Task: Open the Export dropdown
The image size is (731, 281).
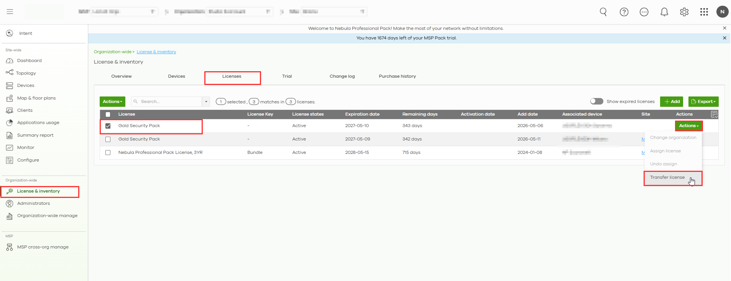Action: [x=703, y=101]
